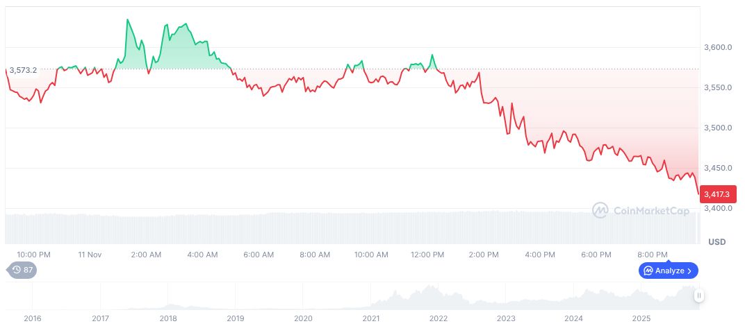The image size is (745, 326).
Task: Click the CoinMarketCap logo watermark icon
Action: click(600, 210)
